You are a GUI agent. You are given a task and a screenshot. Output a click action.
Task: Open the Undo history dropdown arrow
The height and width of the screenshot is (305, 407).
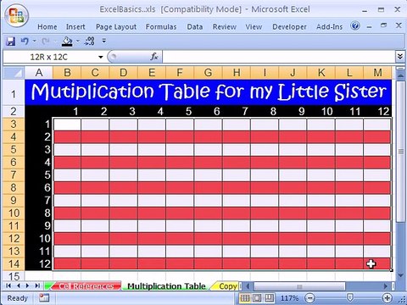click(34, 42)
